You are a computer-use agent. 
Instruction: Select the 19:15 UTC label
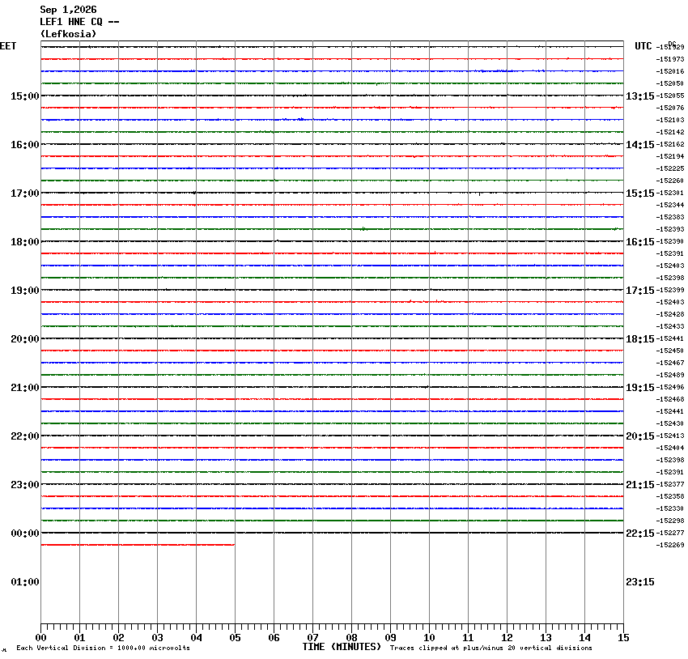point(639,388)
